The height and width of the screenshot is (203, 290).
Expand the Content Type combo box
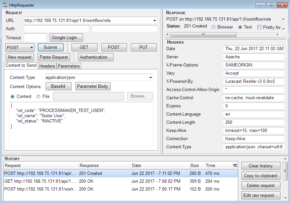pyautogui.click(x=151, y=78)
